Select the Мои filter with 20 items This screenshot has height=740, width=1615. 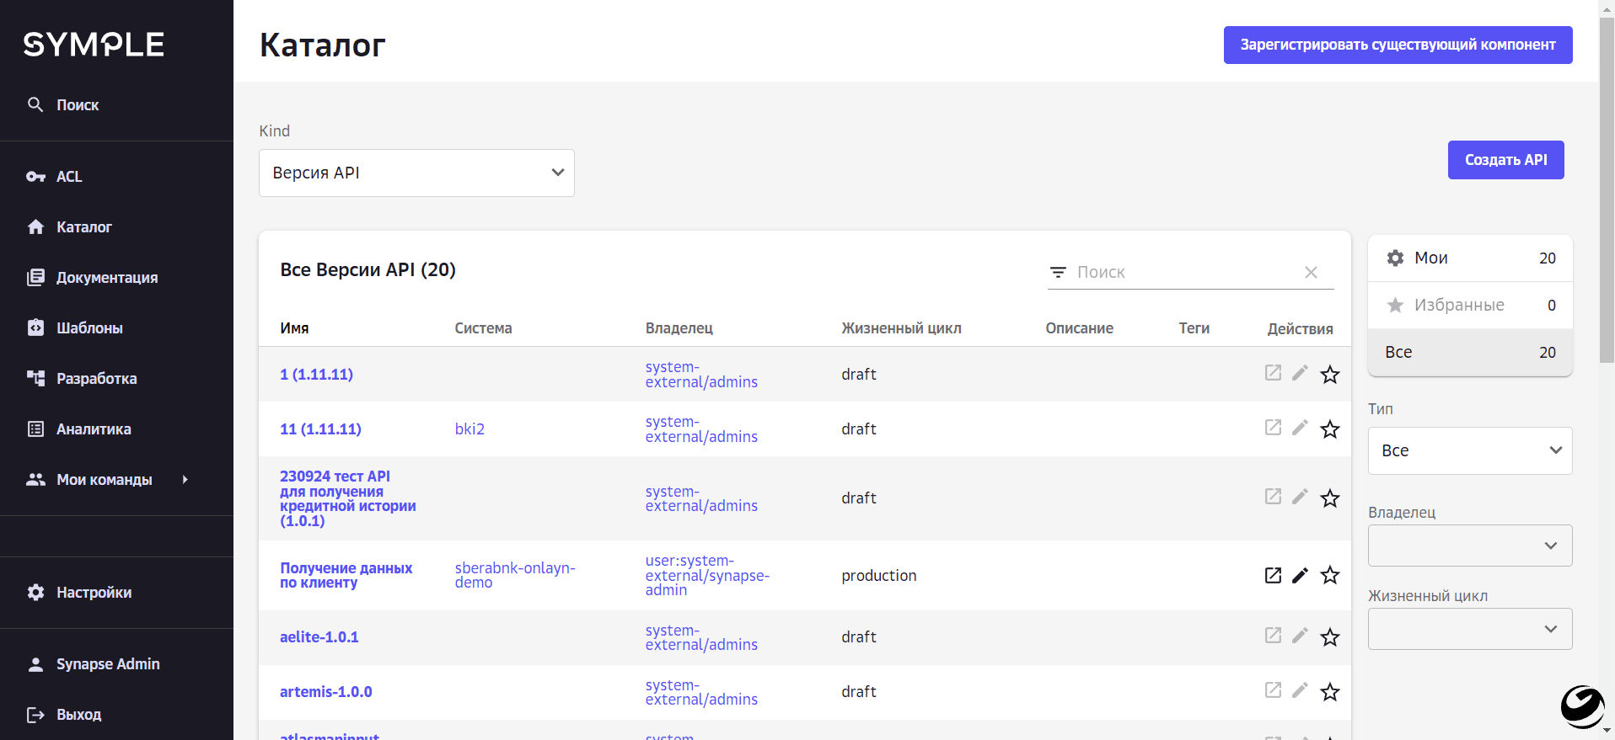1469,258
